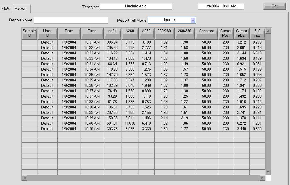Click the ng/ul value 136.61
This screenshot has width=290, height=185.
point(113,107)
